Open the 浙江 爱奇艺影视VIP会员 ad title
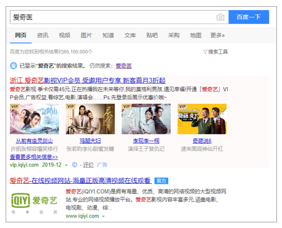This screenshot has width=282, height=228. pyautogui.click(x=88, y=80)
